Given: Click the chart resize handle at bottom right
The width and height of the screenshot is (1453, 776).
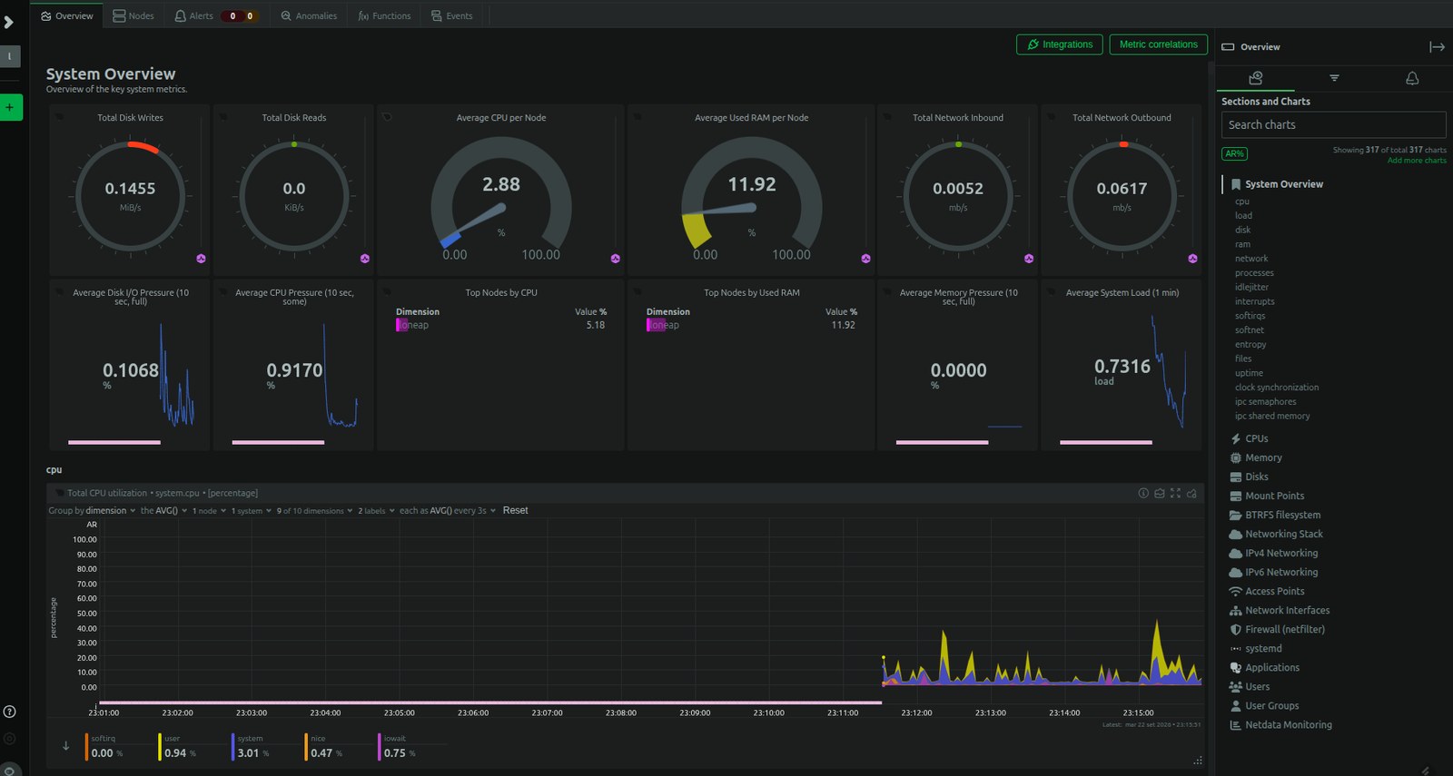Looking at the screenshot, I should click(x=1198, y=761).
